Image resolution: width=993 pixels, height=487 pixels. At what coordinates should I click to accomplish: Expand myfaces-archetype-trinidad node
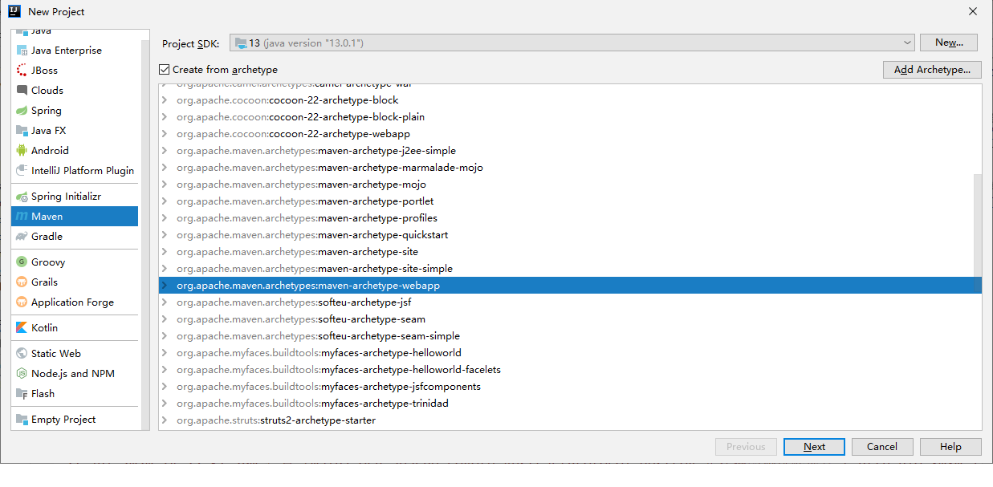tap(165, 404)
